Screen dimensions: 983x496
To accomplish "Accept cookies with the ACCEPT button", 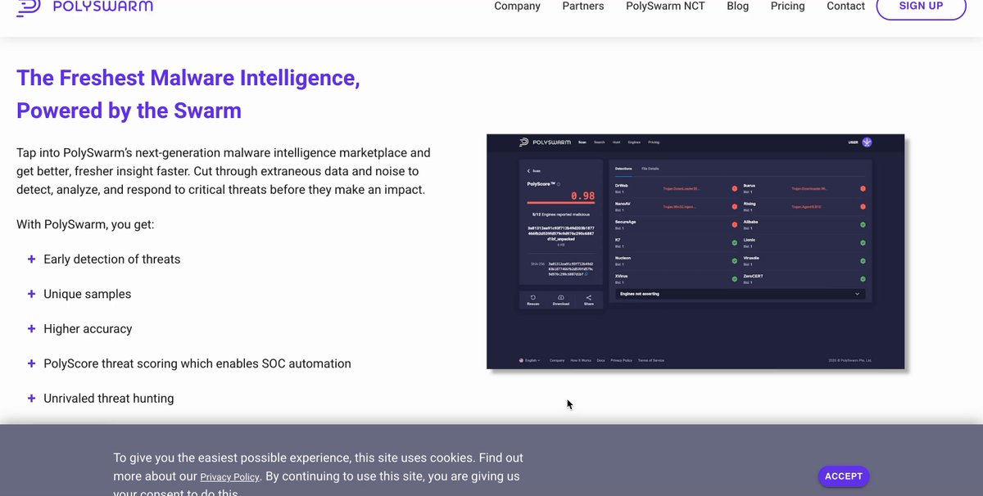I will 843,476.
